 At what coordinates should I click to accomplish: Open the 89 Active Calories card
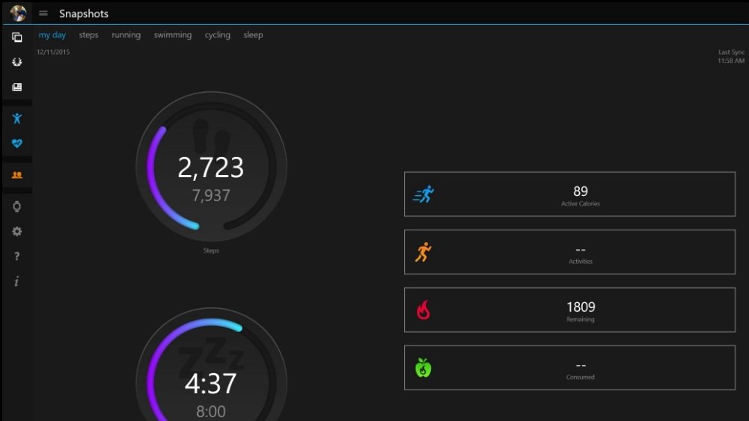[570, 194]
